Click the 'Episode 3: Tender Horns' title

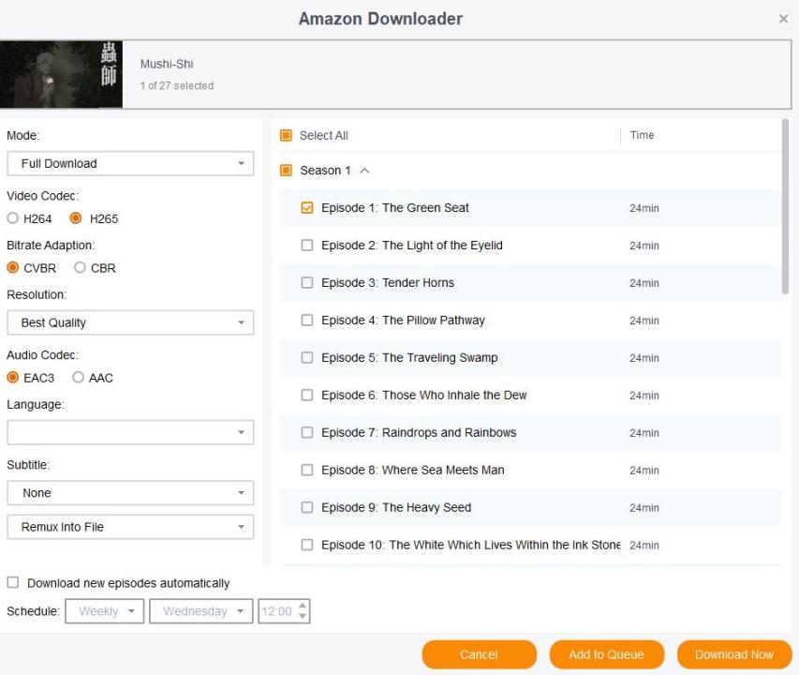tap(387, 283)
